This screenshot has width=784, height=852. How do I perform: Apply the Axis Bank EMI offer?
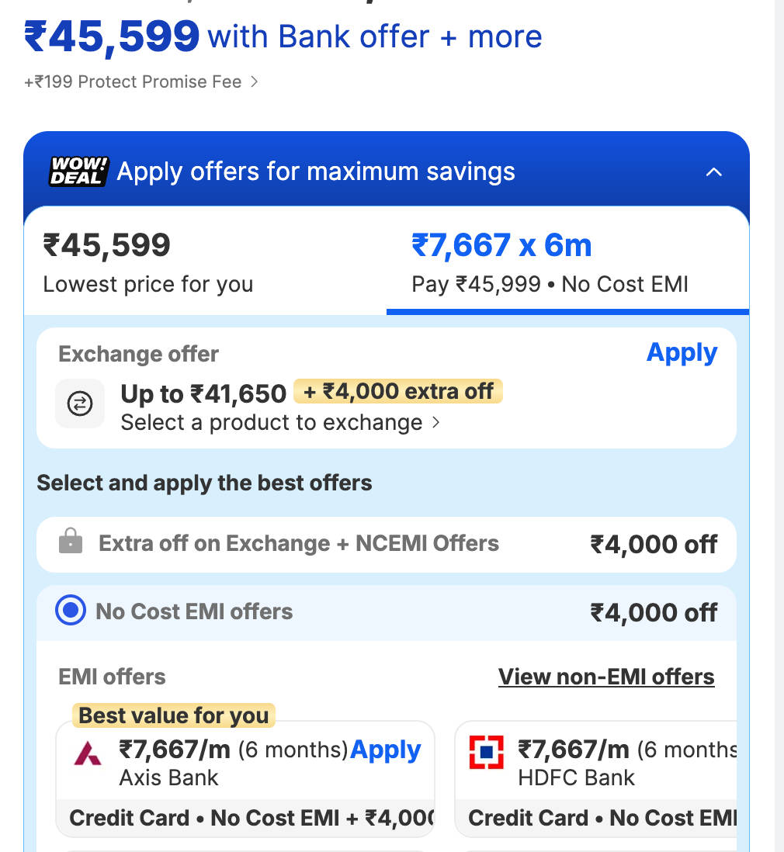(x=386, y=750)
